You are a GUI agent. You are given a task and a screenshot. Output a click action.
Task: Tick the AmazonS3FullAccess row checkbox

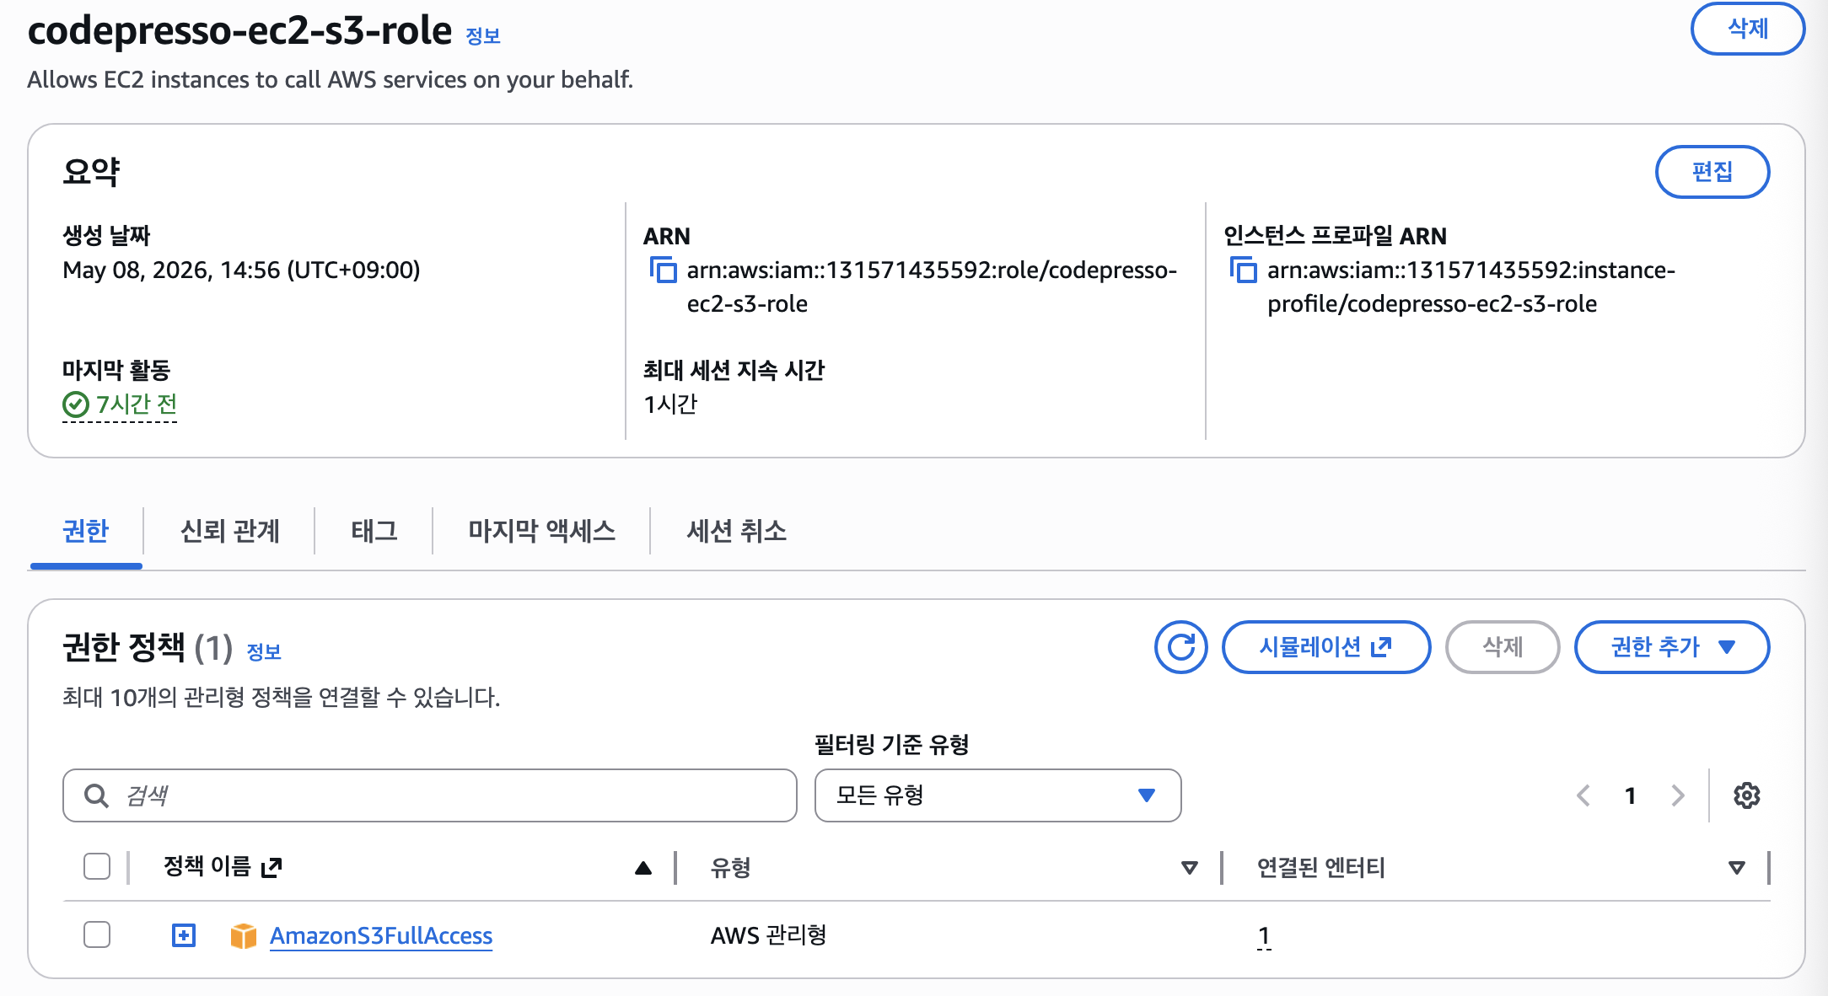tap(97, 934)
